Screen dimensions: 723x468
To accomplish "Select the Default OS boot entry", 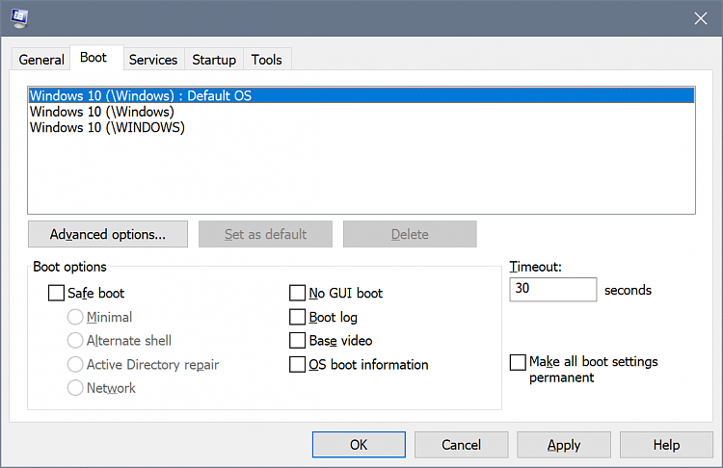I will (x=361, y=95).
